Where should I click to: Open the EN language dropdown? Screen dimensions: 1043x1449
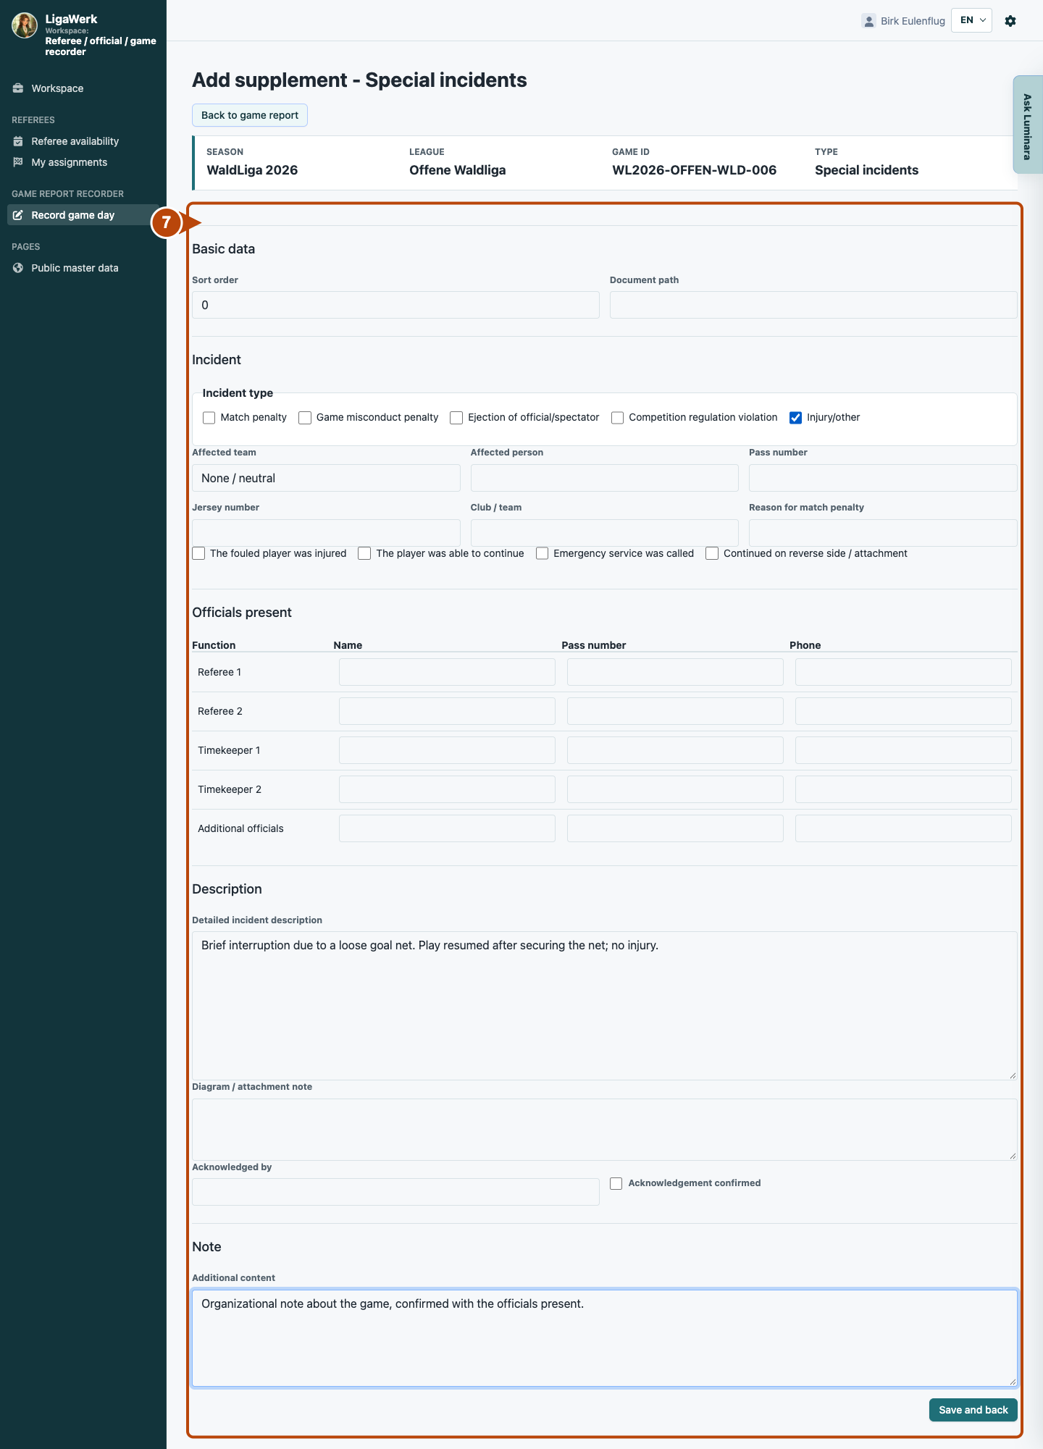coord(971,20)
